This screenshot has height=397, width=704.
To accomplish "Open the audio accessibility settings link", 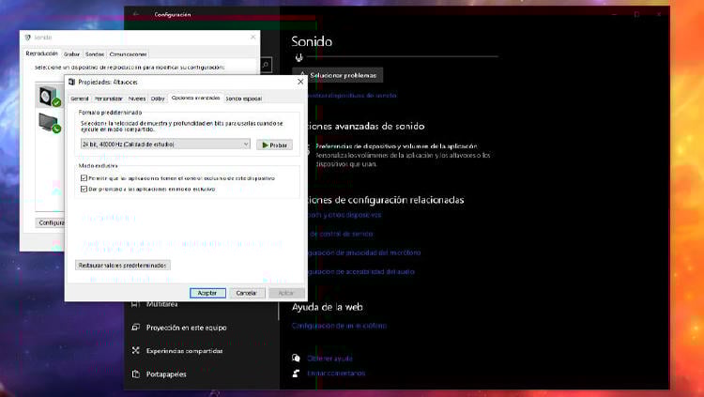I will [x=361, y=271].
